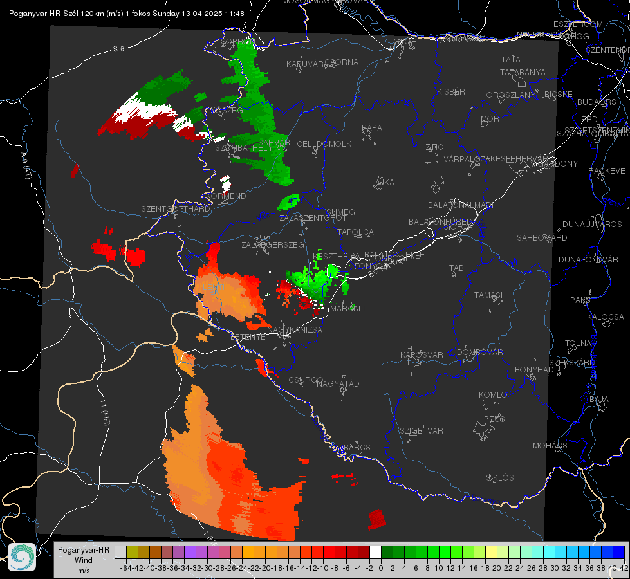This screenshot has height=579, width=630.
Task: Click the white swatch in the wind legend
Action: pyautogui.click(x=375, y=552)
